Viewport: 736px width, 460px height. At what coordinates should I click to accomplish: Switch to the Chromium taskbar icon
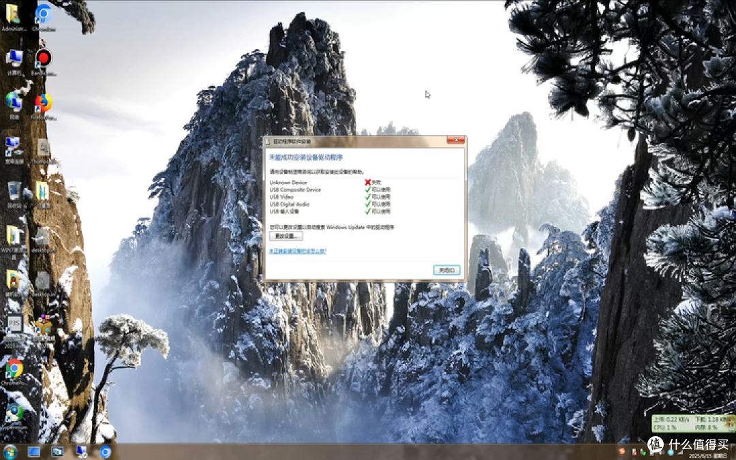point(106,452)
